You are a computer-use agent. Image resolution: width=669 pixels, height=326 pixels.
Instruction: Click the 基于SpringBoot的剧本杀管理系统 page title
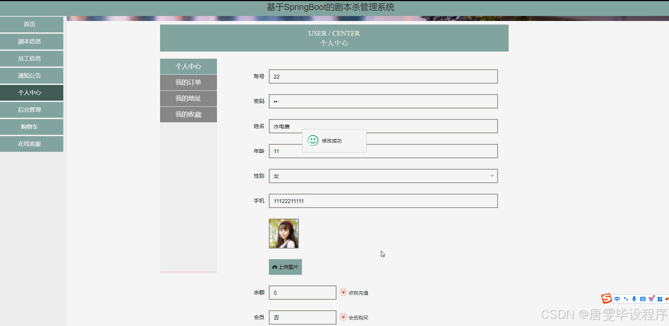[331, 7]
